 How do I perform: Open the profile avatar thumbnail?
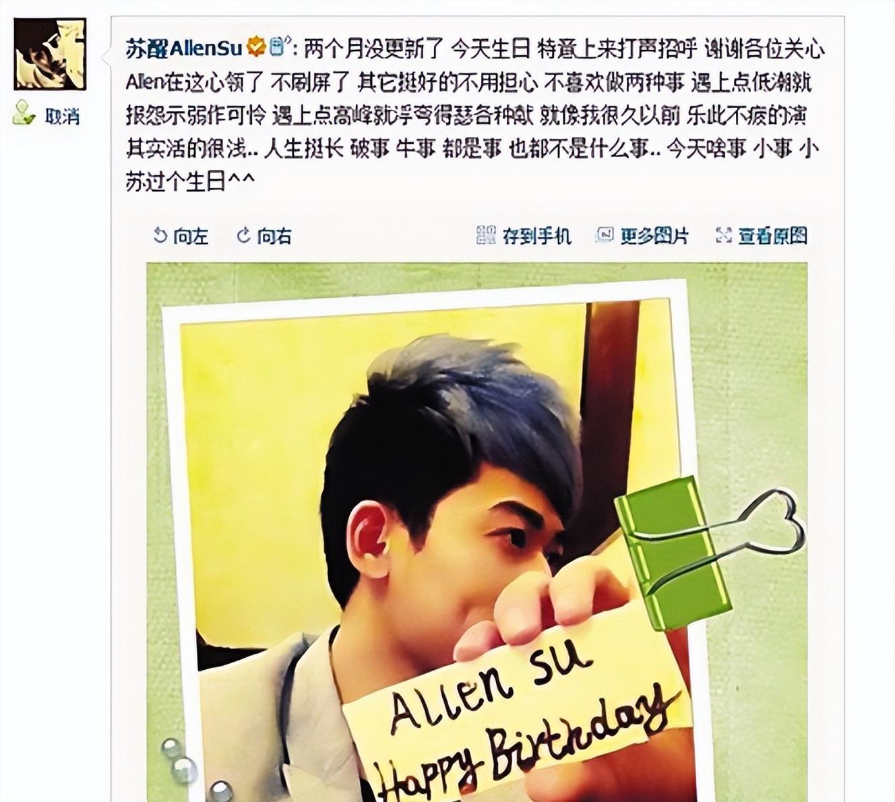click(x=51, y=55)
